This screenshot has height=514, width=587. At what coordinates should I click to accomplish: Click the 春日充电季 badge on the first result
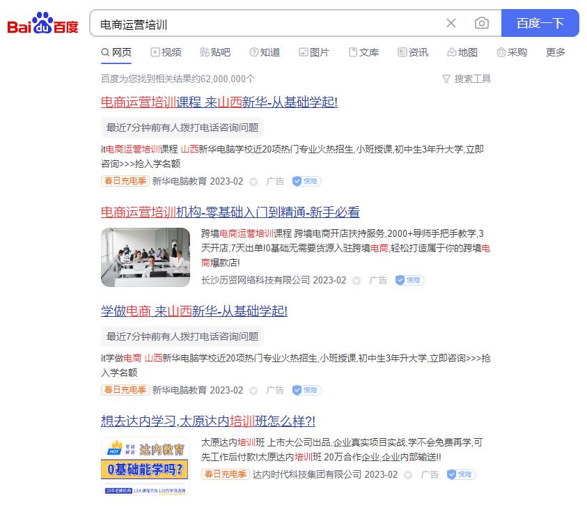125,181
